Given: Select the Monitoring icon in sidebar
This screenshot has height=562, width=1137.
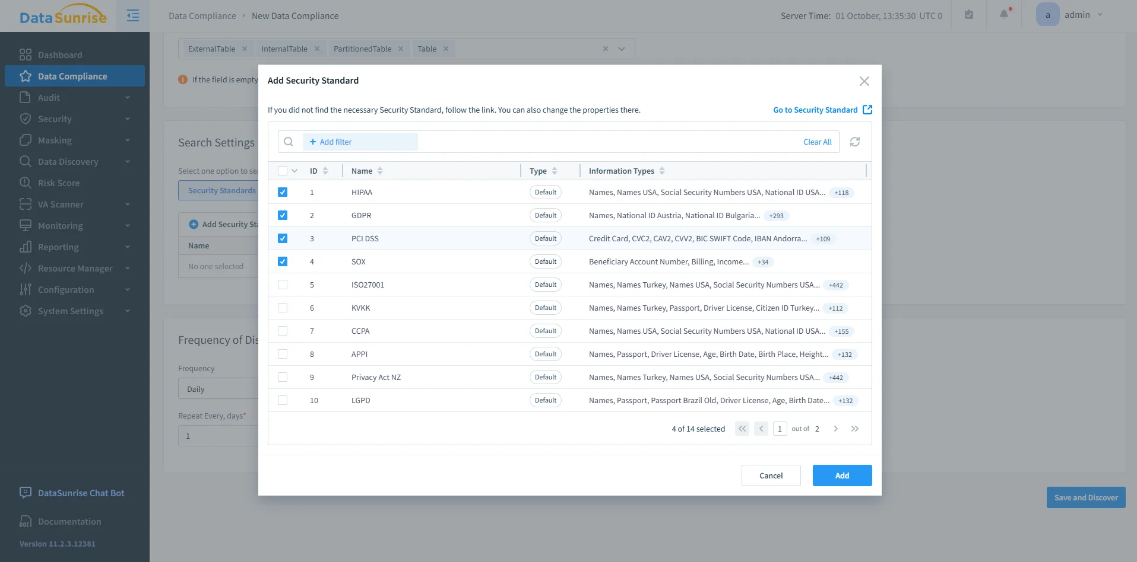Looking at the screenshot, I should click(x=25, y=225).
